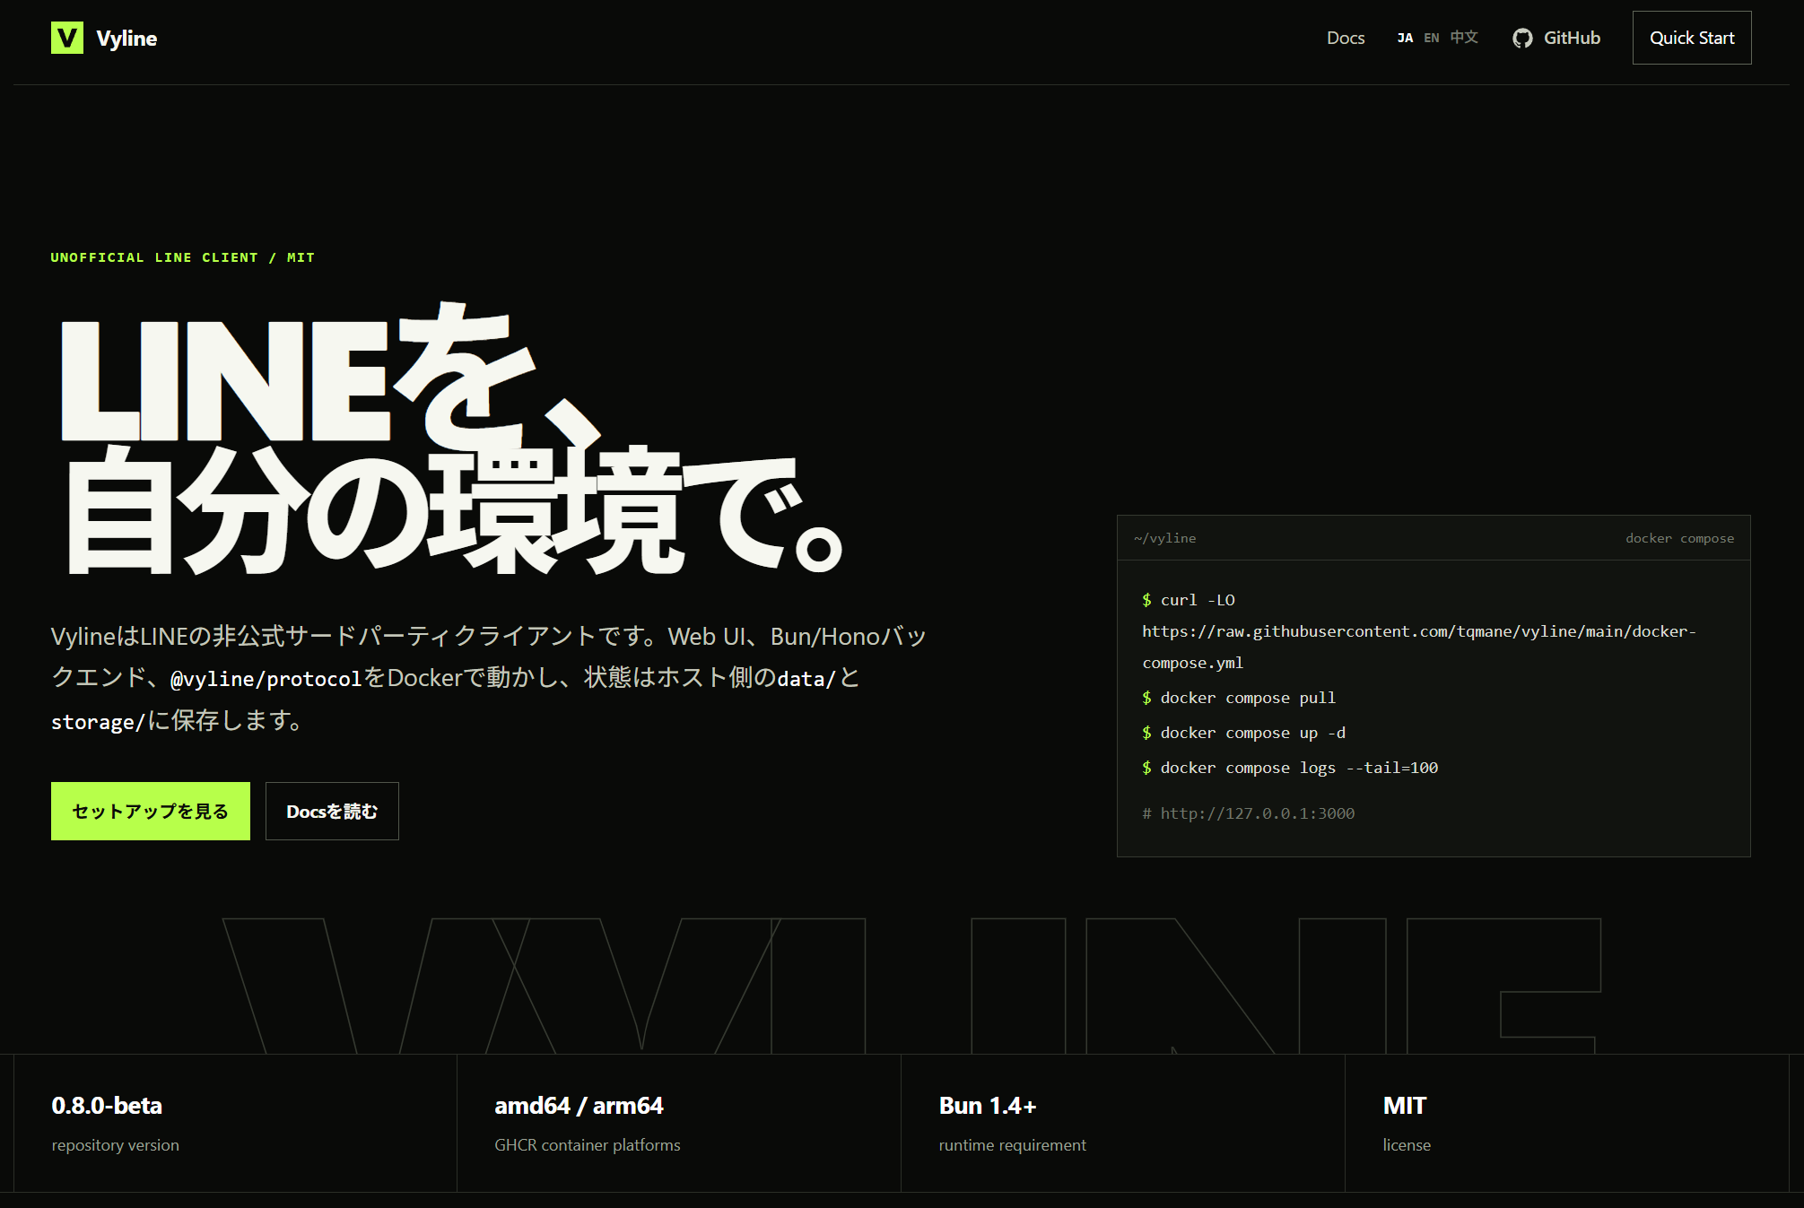Click the '@vyline/protocol' inline code text
The image size is (1804, 1208).
[266, 679]
